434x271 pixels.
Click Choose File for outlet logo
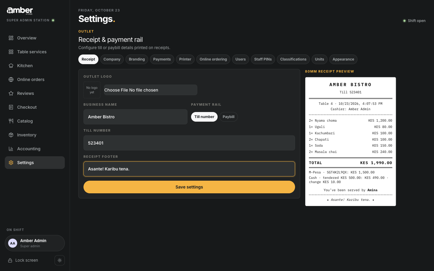click(116, 90)
